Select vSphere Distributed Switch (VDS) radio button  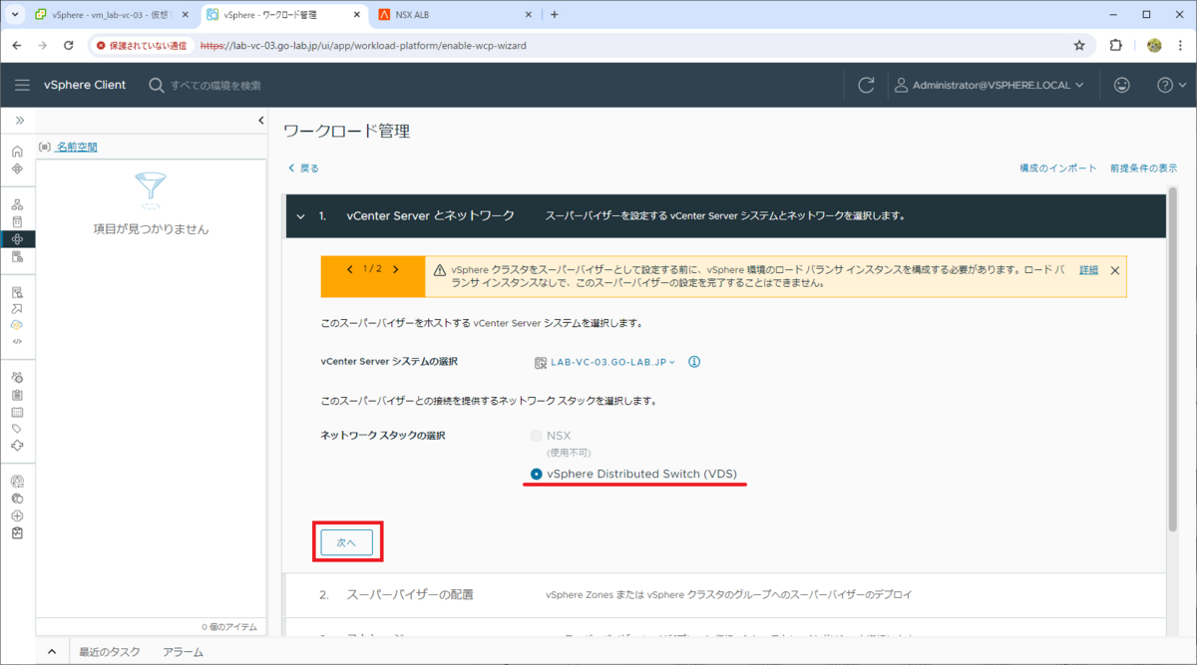pos(537,474)
